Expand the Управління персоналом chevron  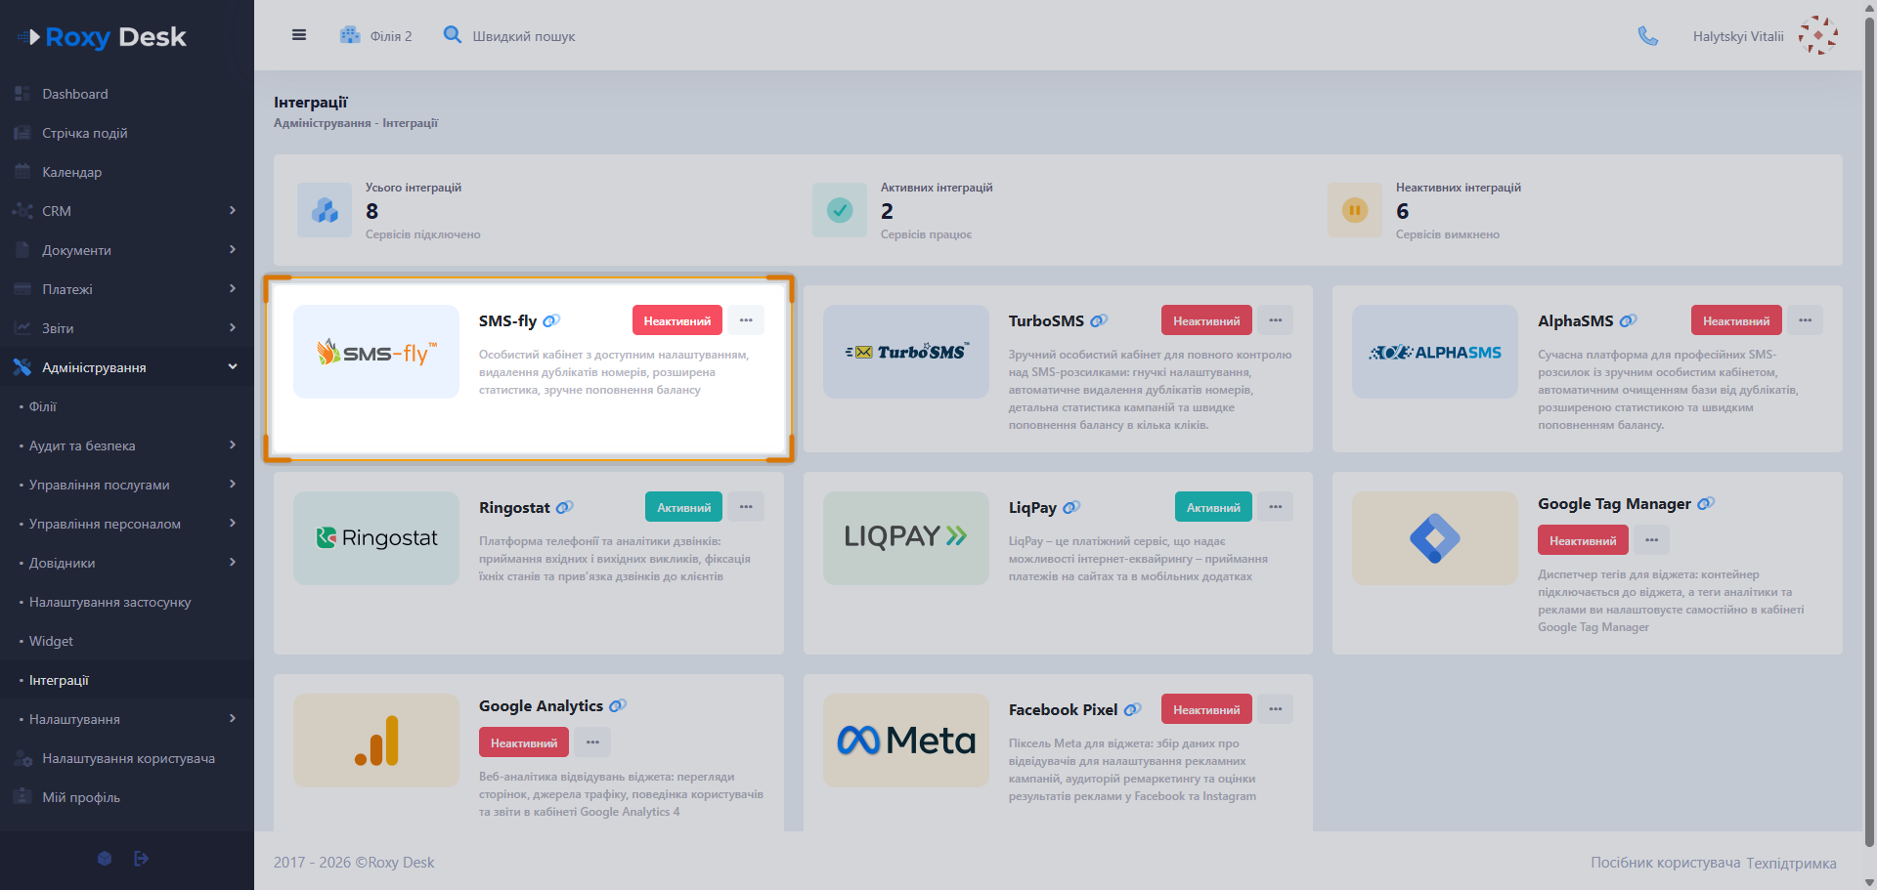coord(233,523)
